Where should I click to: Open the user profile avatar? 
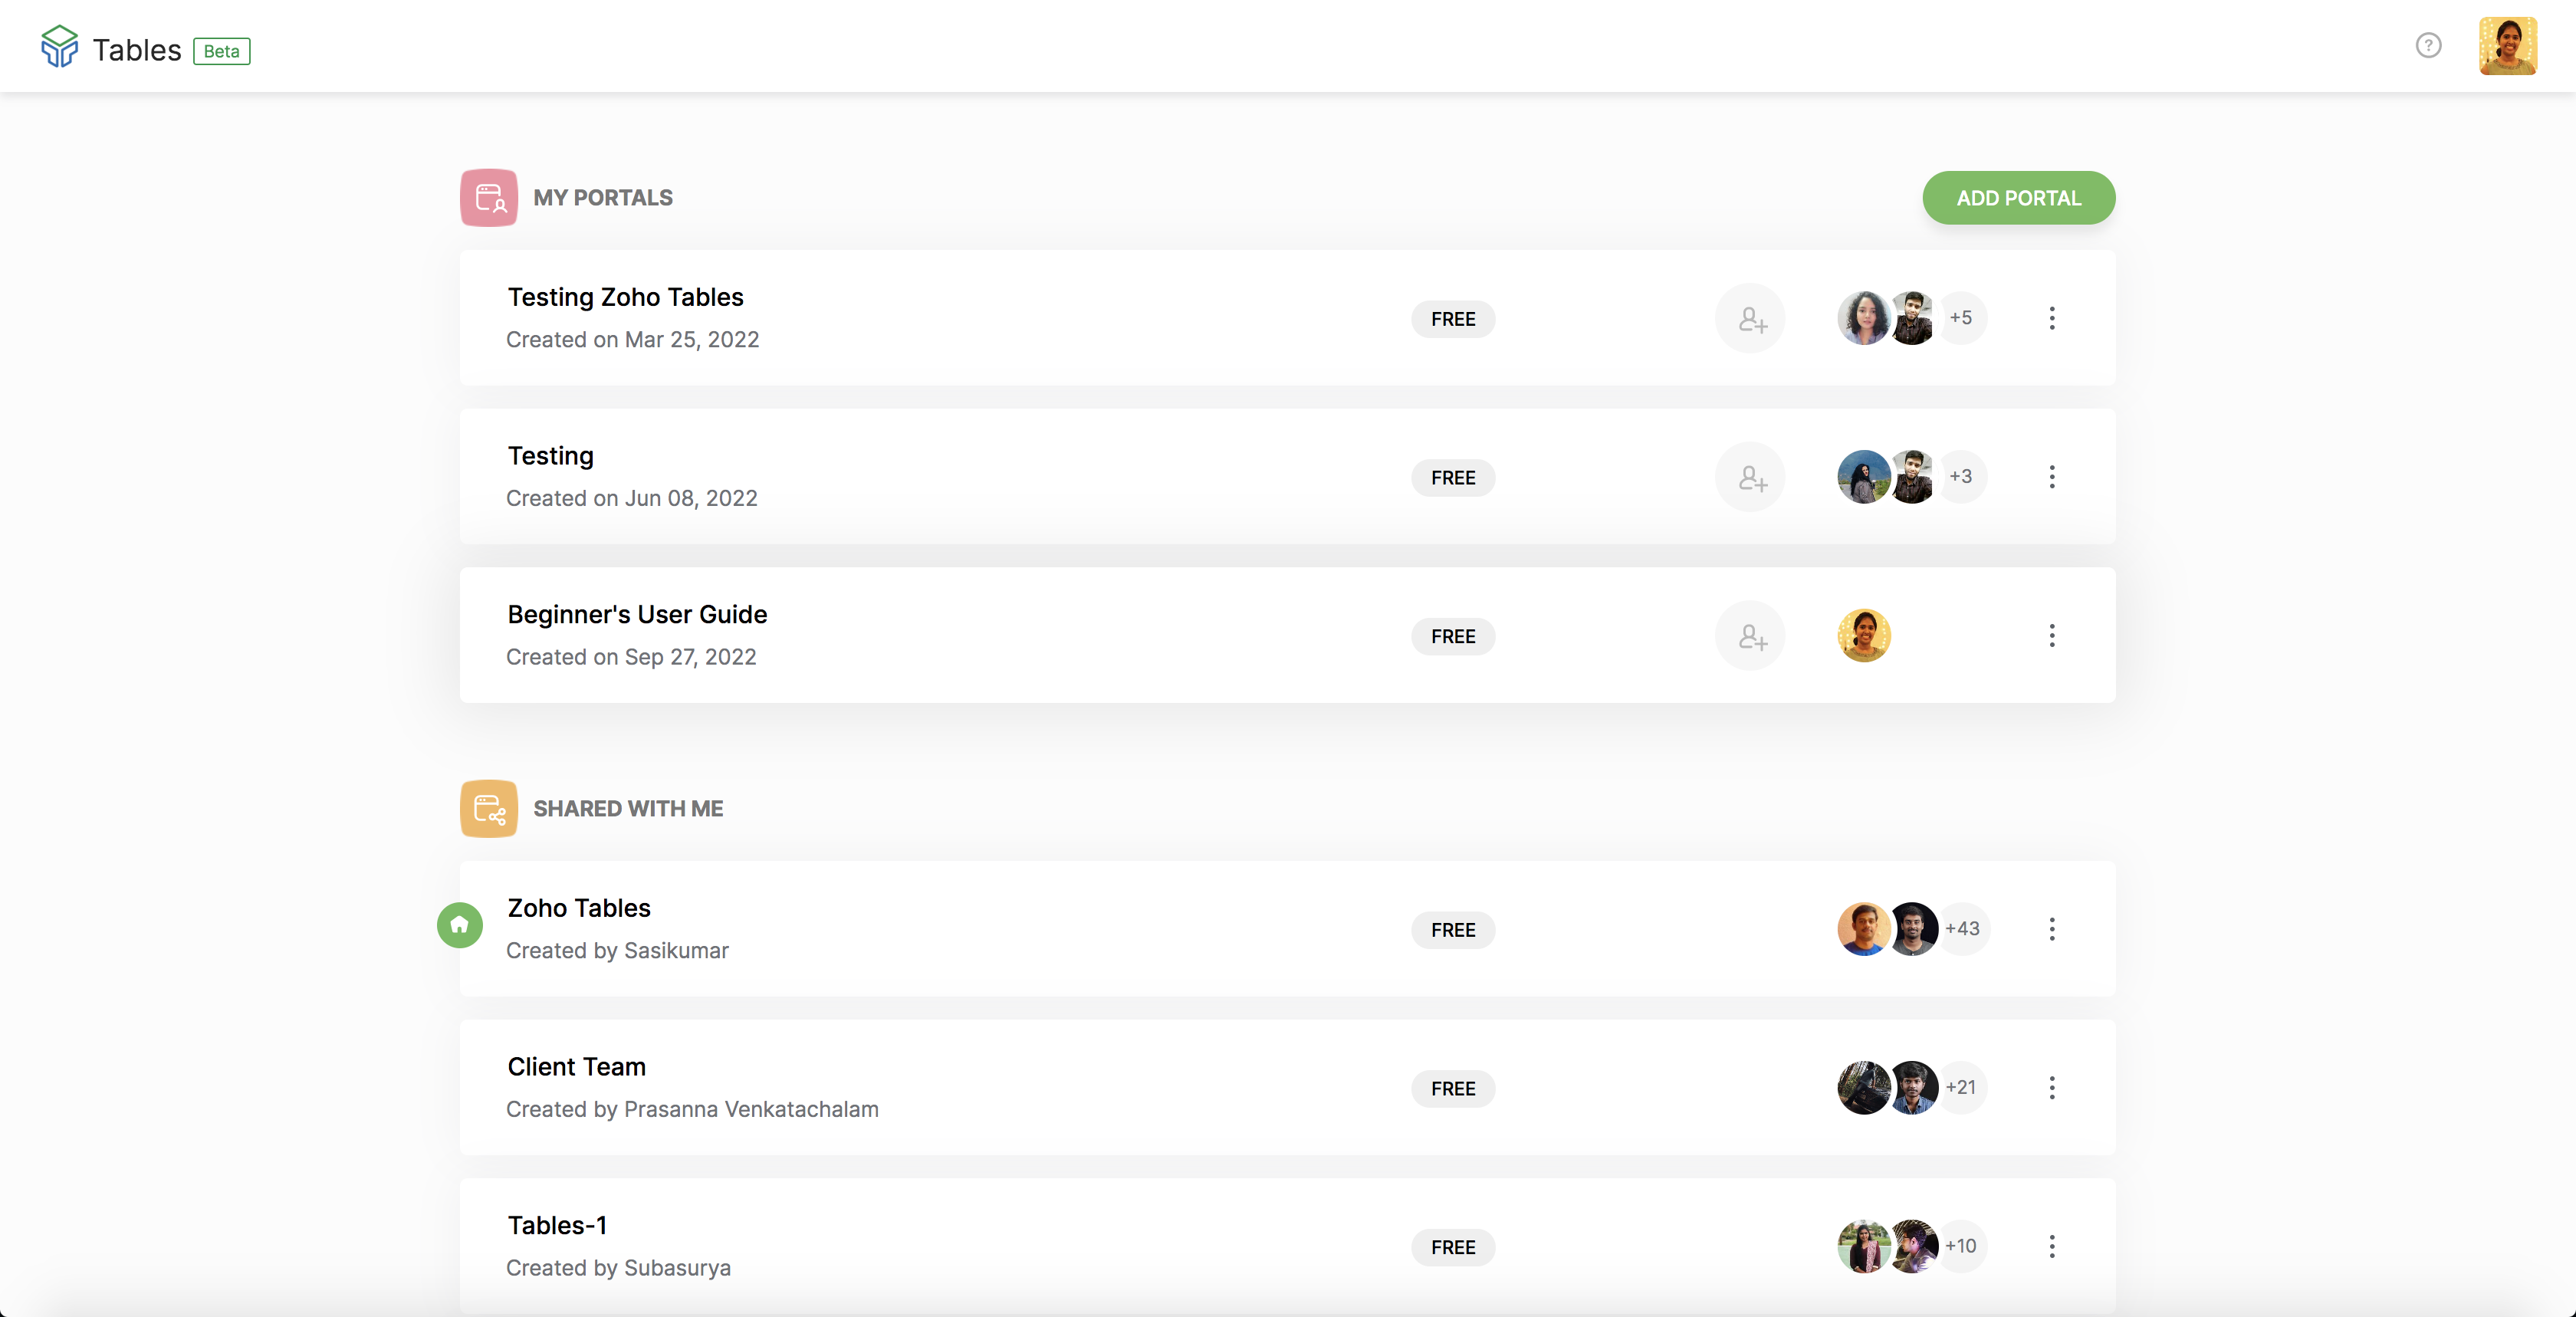click(2507, 46)
